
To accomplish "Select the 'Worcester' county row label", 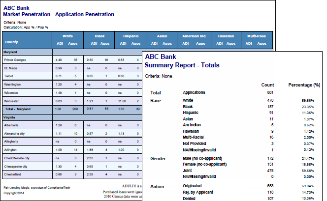I will click(x=11, y=101).
